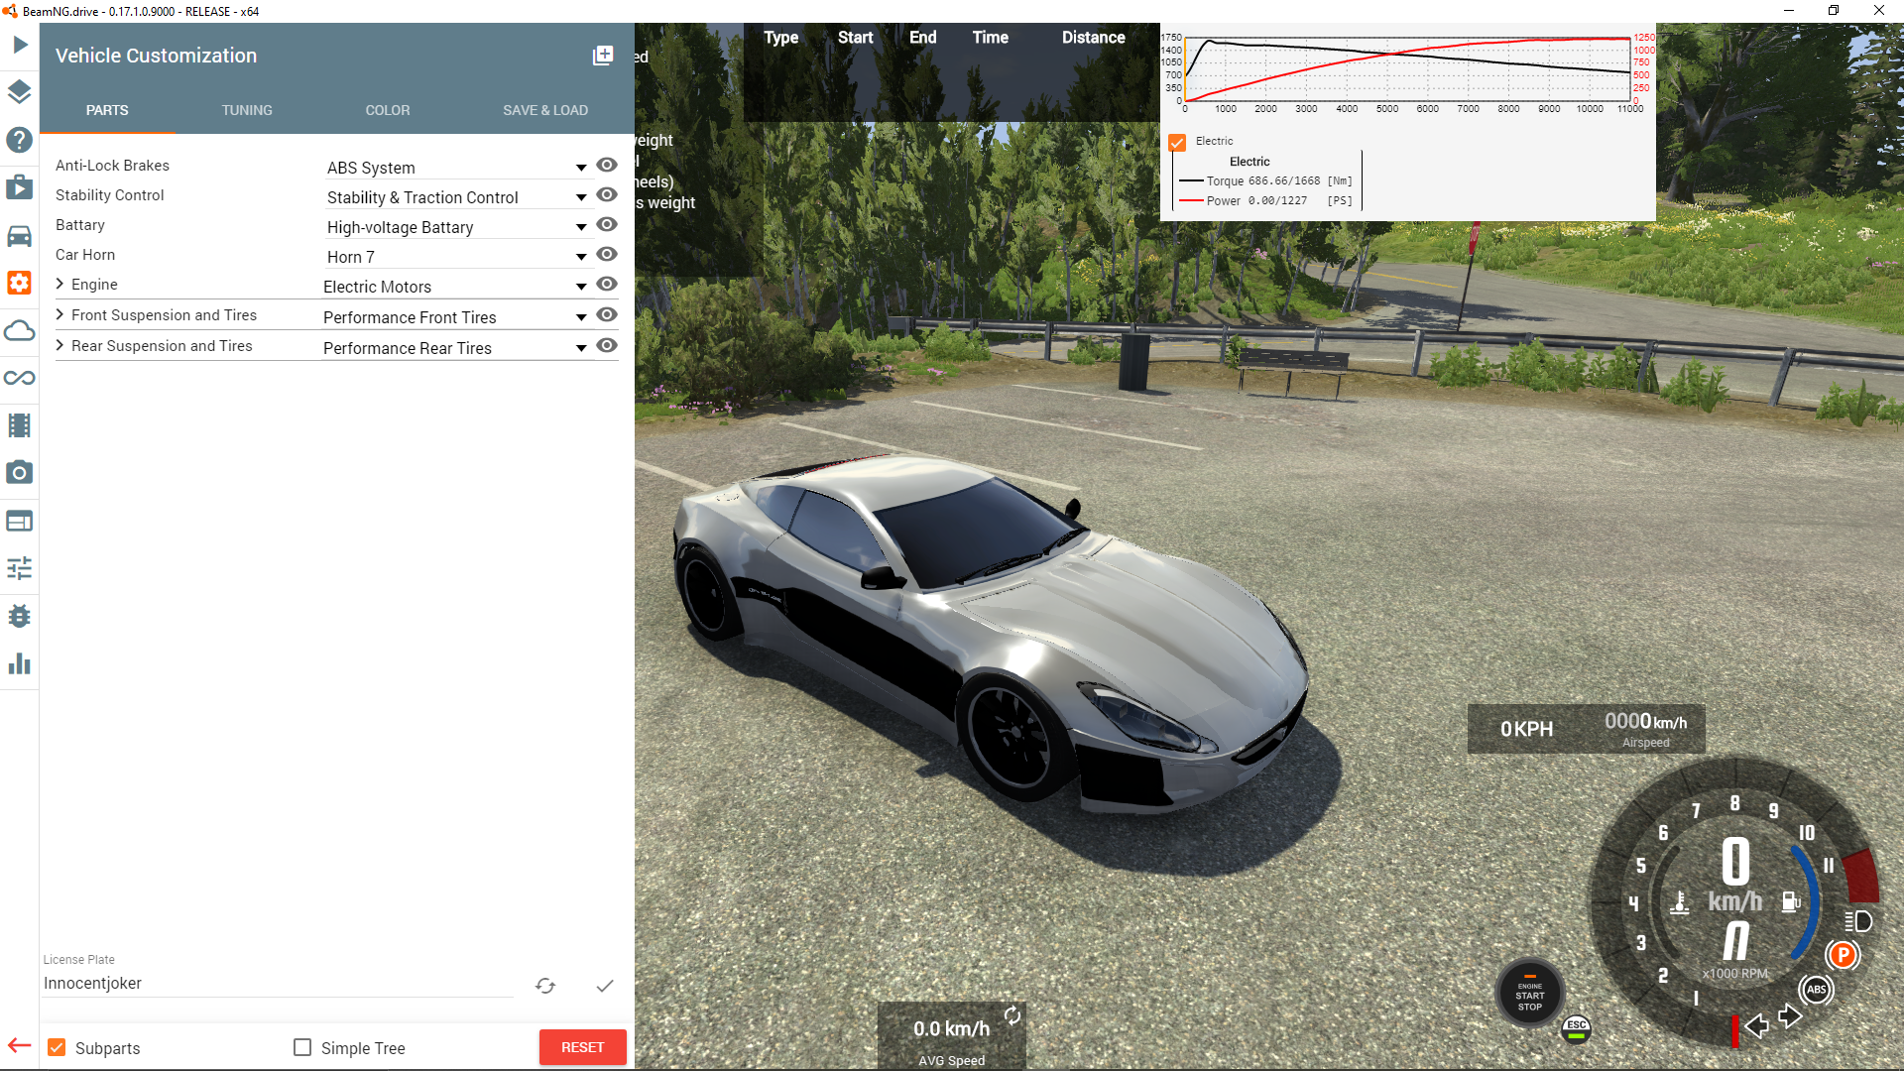Click the License Plate text field
Image resolution: width=1904 pixels, height=1071 pixels.
coord(278,983)
